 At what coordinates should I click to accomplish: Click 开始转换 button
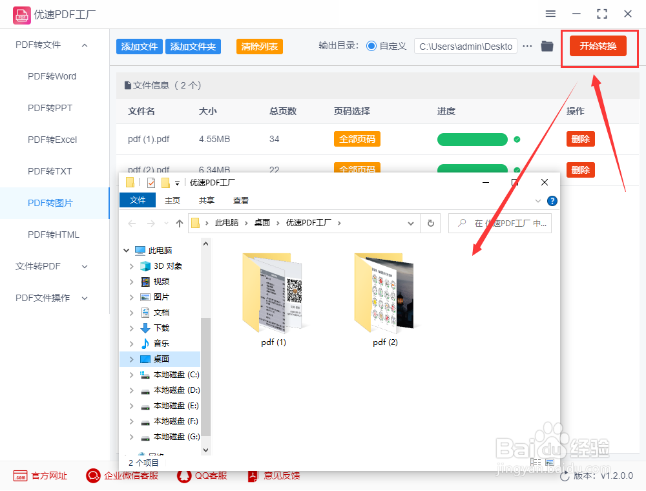coord(598,46)
